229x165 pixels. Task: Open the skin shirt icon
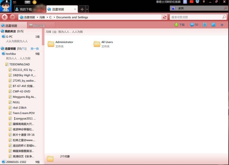(198, 2)
